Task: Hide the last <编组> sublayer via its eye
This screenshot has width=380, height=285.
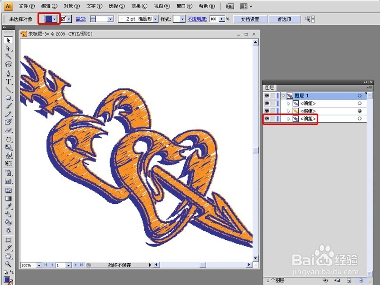Action: [x=266, y=118]
